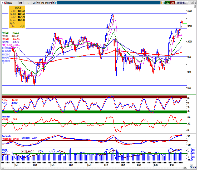Click the detach chart window icon

pos(193,3)
